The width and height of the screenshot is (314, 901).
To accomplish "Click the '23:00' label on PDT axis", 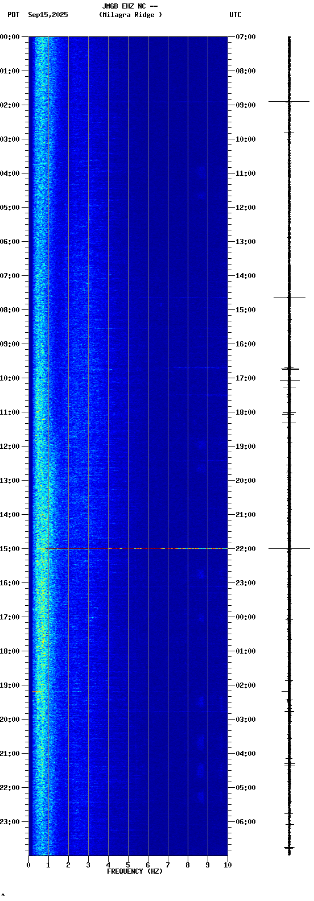I will (10, 822).
